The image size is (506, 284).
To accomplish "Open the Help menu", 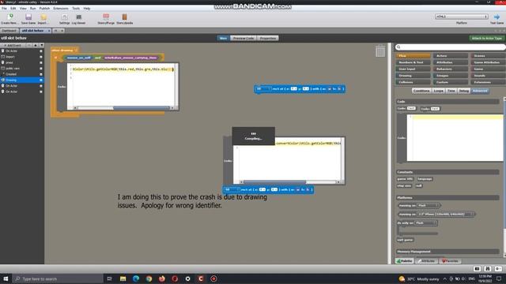I will (87, 9).
